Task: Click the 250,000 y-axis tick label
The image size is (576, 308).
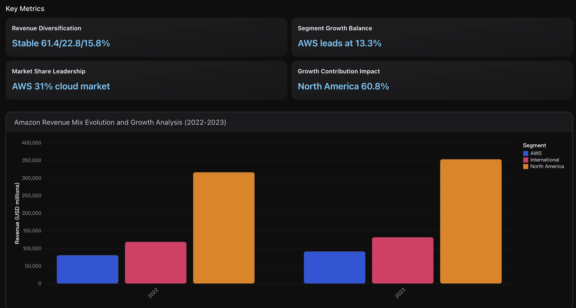Action: [32, 196]
